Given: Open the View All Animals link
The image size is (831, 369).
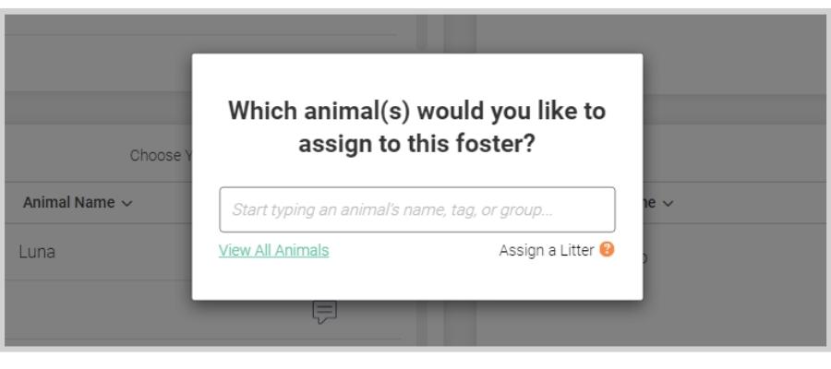Looking at the screenshot, I should (274, 250).
